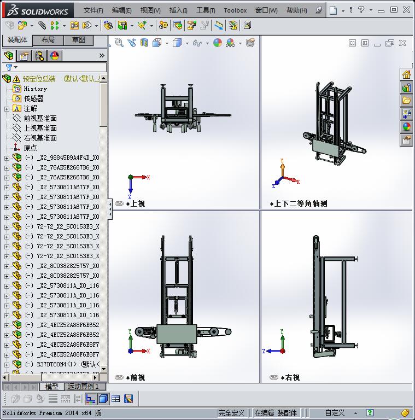Click the Assembly Features icon
Image resolution: width=415 pixels, height=420 pixels.
coord(122,26)
